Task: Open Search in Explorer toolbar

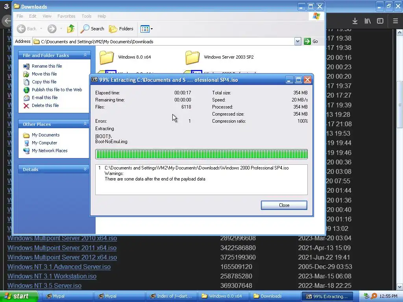Action: [92, 29]
